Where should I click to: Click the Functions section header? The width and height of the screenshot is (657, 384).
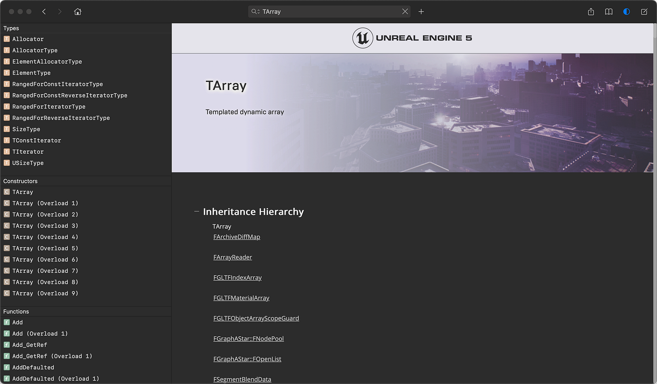tap(86, 312)
